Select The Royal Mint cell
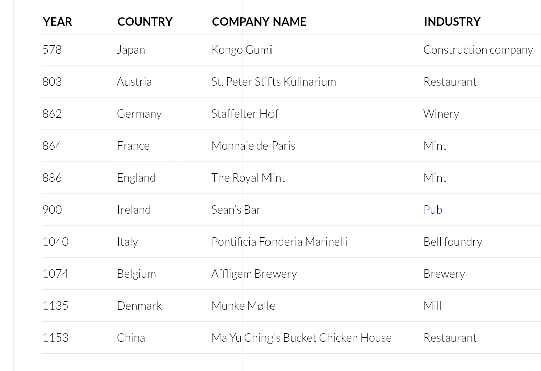 point(248,178)
